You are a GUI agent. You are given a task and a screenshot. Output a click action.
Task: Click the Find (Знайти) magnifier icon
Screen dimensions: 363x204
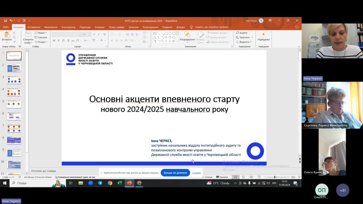coord(237,33)
